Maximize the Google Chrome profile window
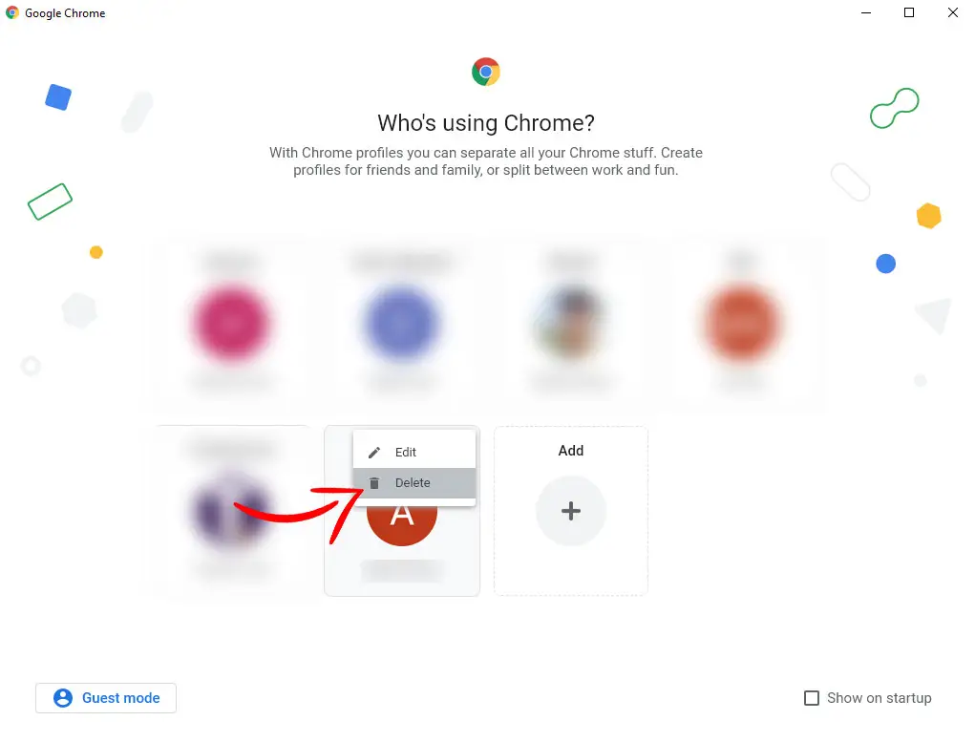This screenshot has width=975, height=742. (909, 13)
